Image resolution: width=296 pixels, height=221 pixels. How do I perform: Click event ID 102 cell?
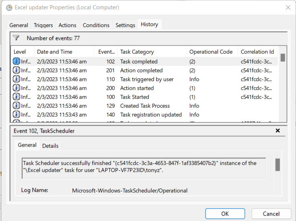110,61
